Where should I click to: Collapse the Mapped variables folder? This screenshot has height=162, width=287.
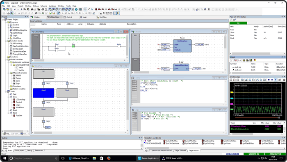[x=9, y=73]
